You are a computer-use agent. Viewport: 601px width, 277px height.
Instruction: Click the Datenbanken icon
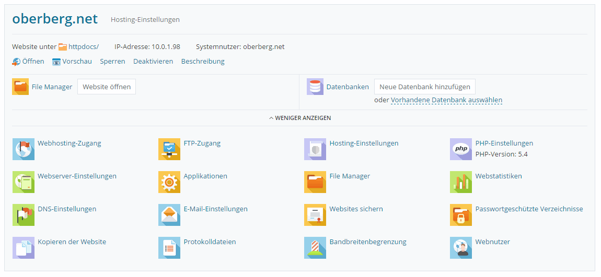point(315,87)
